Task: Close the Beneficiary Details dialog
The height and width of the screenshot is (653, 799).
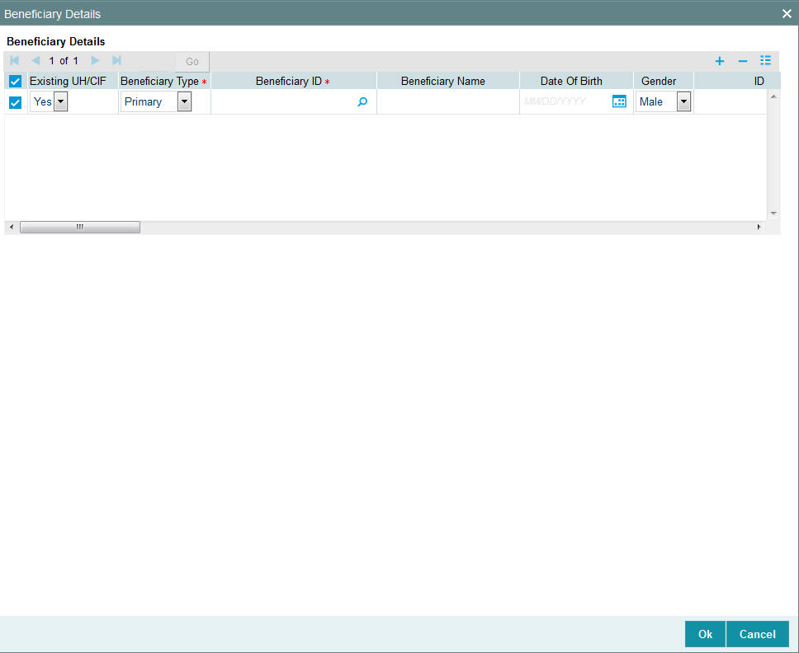Action: [787, 14]
